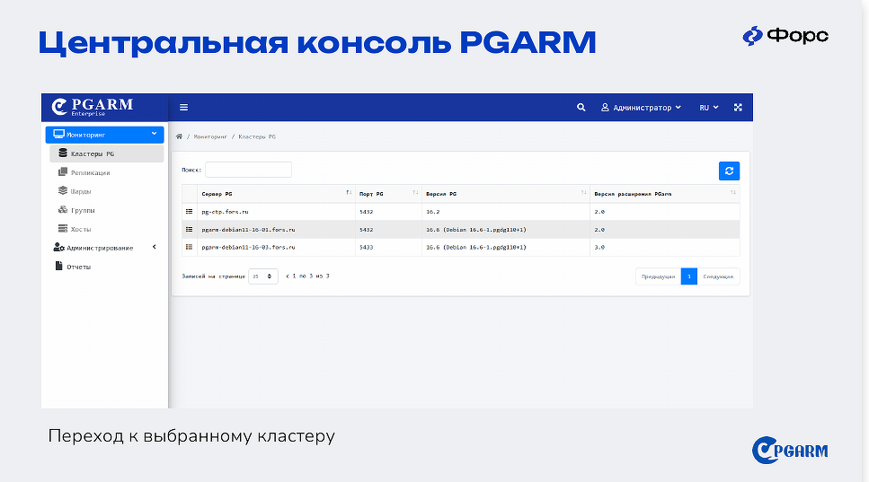Click the PGARM logo at slide bottom
Viewport: 869px width, 482px height.
click(x=790, y=451)
